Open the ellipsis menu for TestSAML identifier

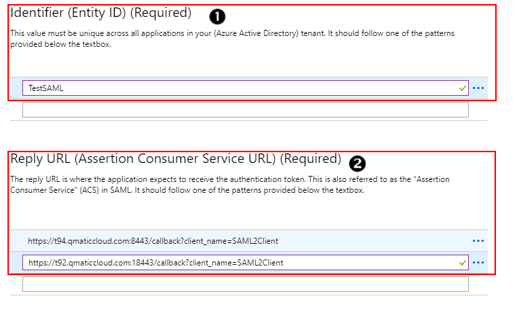click(x=478, y=88)
